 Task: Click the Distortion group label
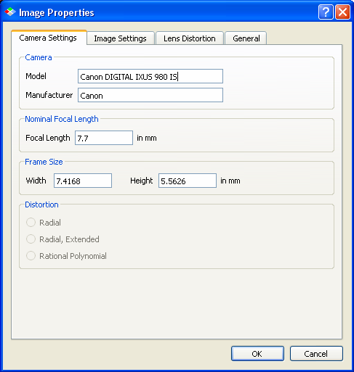click(x=41, y=204)
